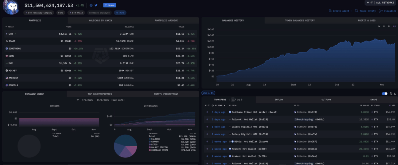Viewport: 398px width, 165px height.
Task: Click the filter icon beside All Networks
Action: 368,3
